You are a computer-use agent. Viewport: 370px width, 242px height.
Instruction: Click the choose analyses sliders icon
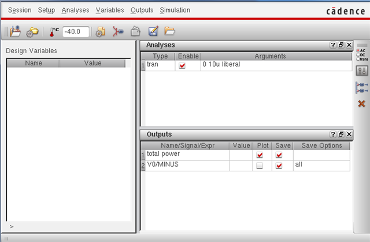click(x=362, y=71)
